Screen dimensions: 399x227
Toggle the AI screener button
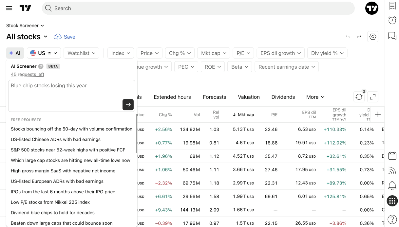(x=15, y=53)
